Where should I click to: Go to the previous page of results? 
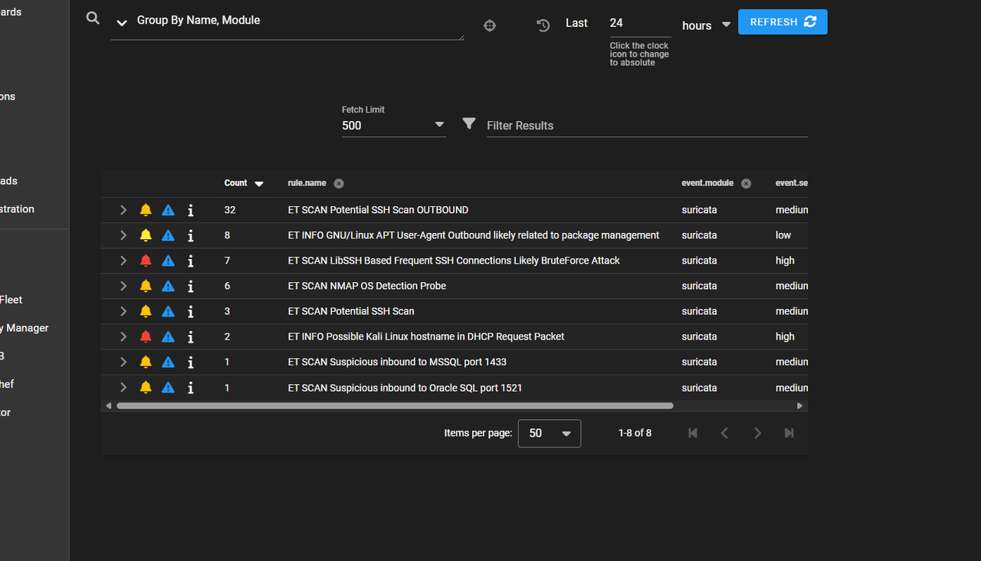coord(725,433)
